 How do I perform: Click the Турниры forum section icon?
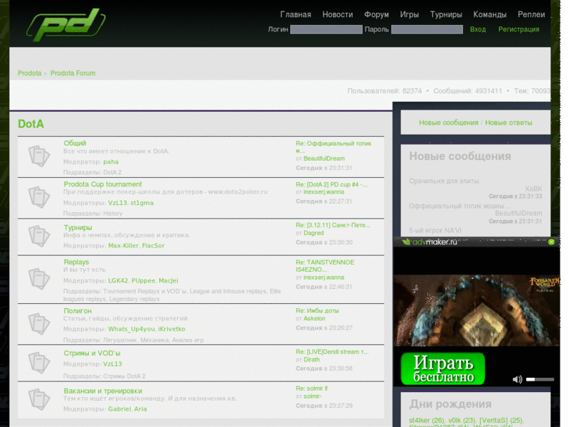(39, 237)
